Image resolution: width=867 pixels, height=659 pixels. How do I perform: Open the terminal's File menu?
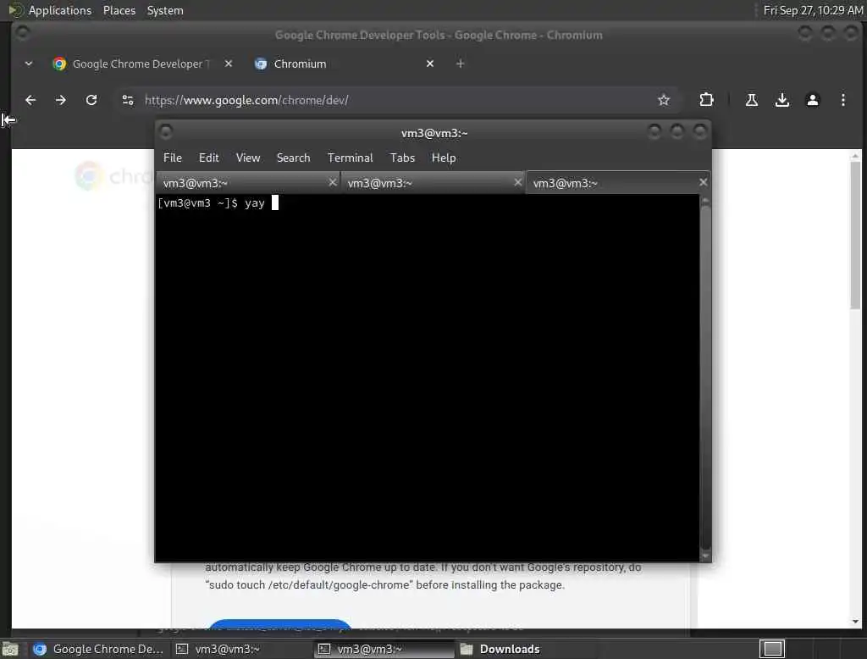click(x=173, y=158)
